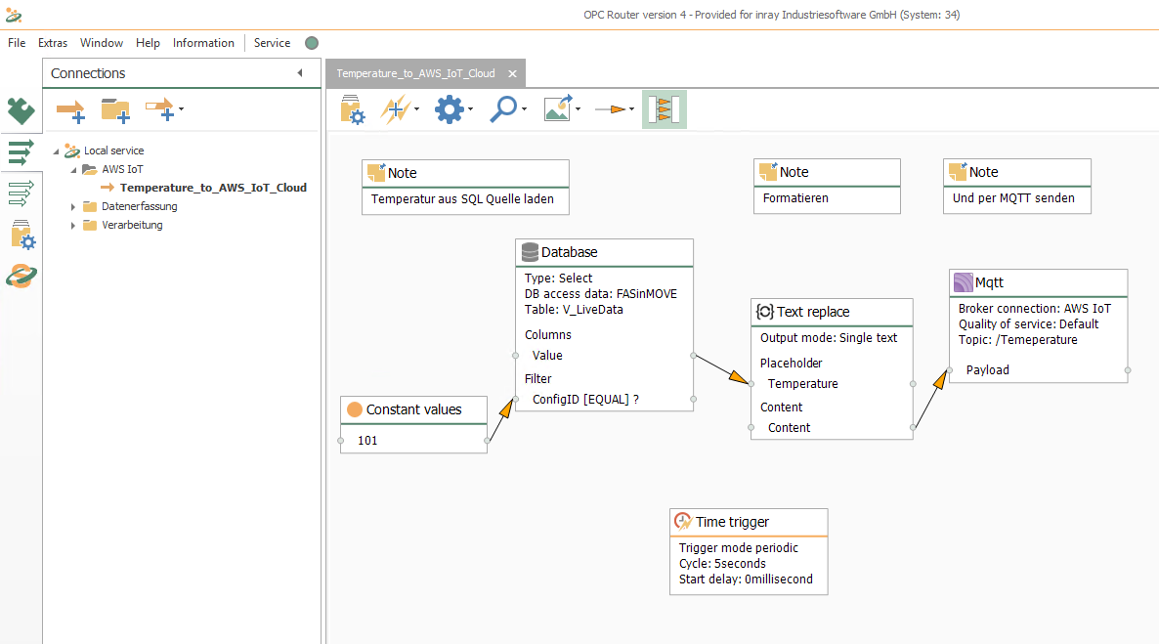Select the green puzzle piece sidebar icon

click(x=21, y=112)
